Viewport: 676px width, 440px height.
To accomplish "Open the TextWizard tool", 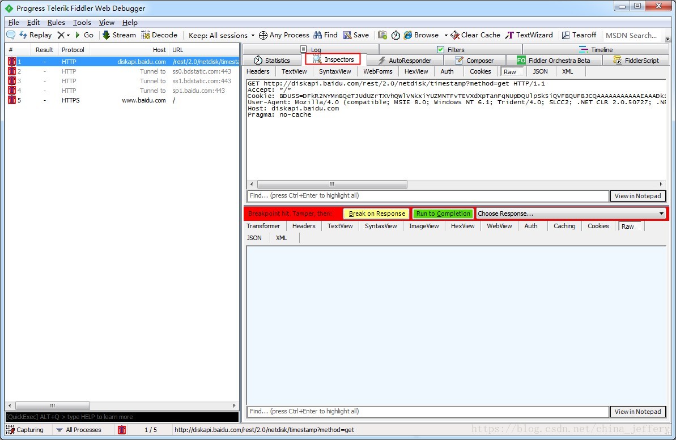I will tap(529, 35).
